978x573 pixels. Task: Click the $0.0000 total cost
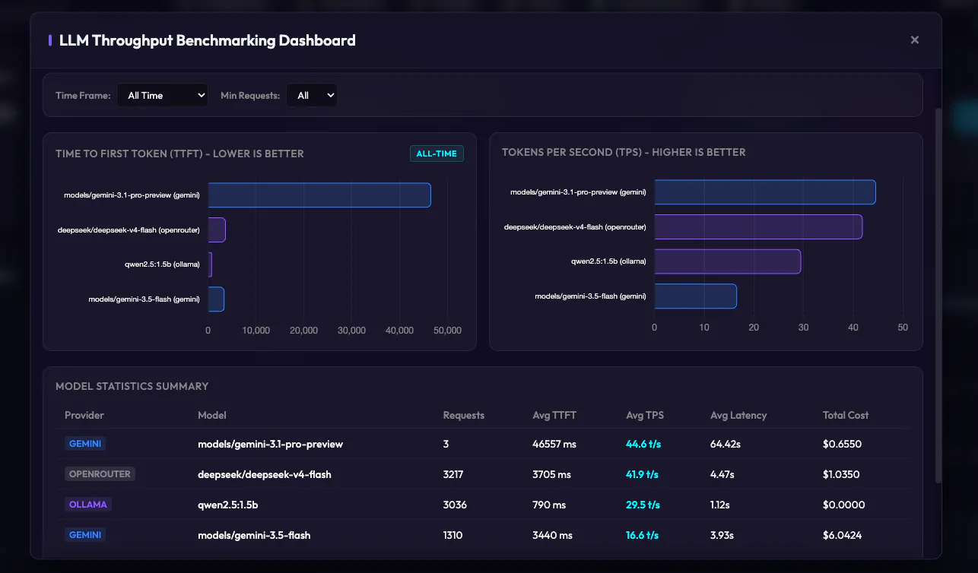[x=844, y=505]
